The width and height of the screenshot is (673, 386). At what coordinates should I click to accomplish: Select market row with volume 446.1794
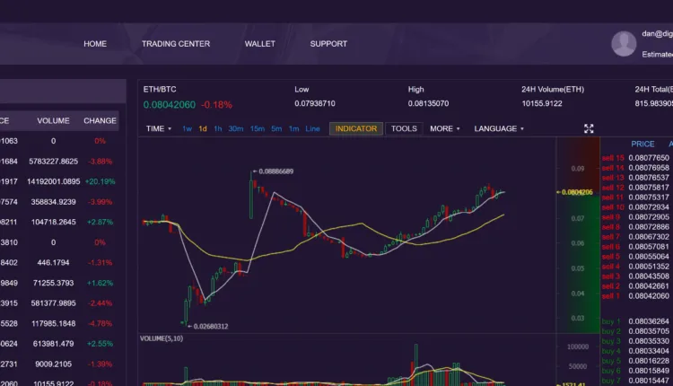59,262
